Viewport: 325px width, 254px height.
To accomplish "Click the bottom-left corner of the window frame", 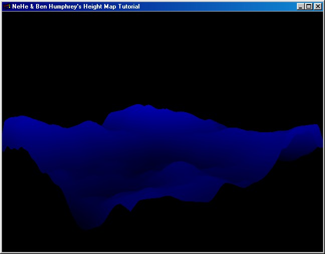I will 1,252.
